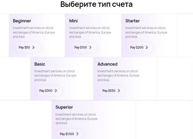Click the double-chevron icon beside Pay $550
193x139 pixels.
click(119, 91)
